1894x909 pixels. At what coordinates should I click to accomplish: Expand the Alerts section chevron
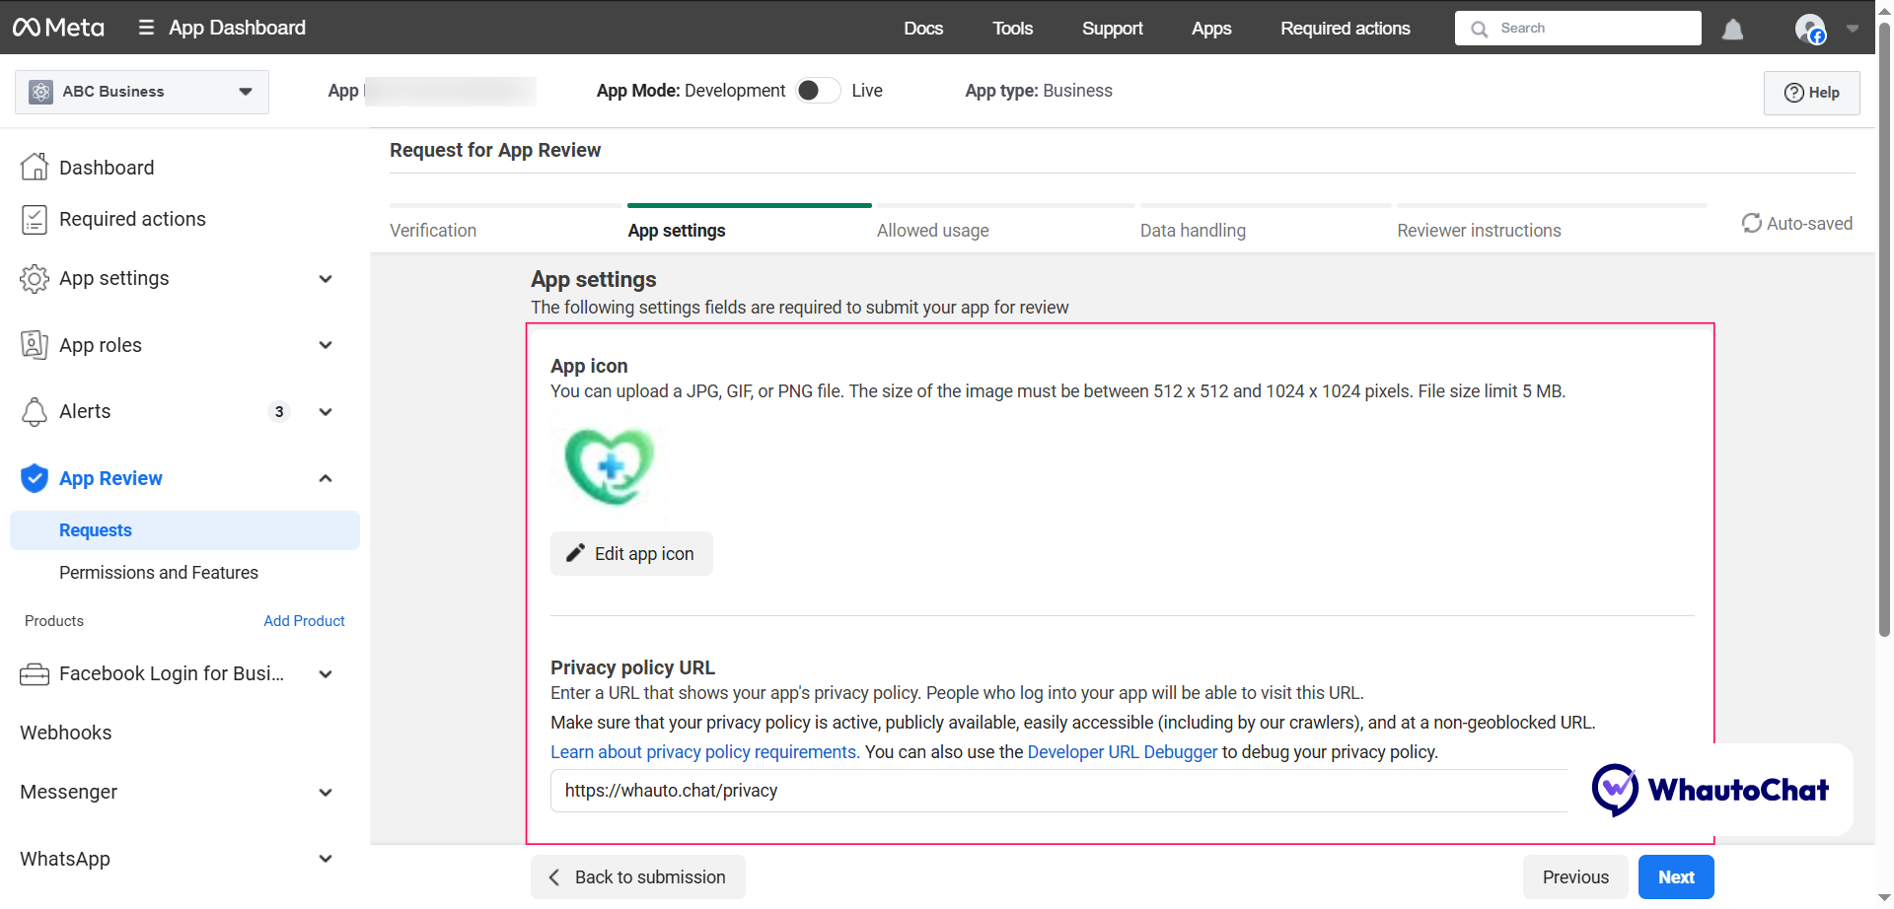point(326,412)
